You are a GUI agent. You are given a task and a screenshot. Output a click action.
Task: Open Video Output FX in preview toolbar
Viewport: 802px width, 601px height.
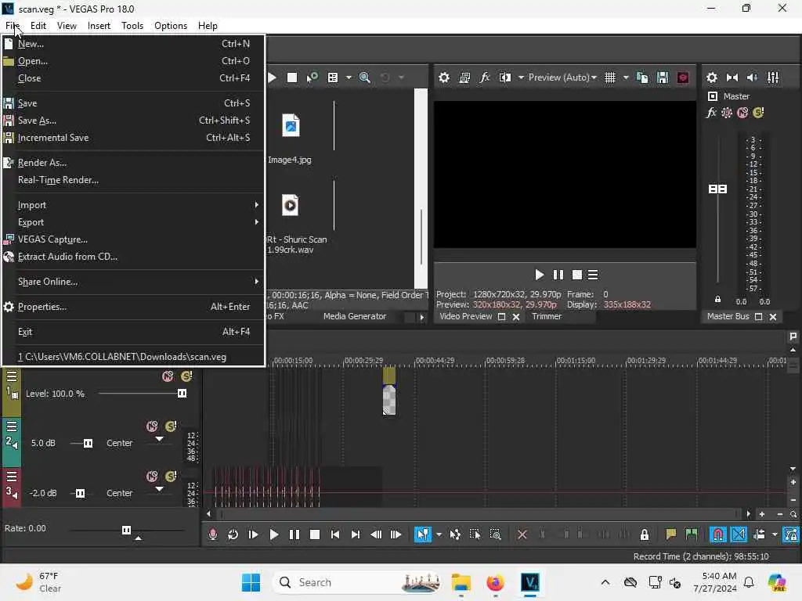coord(484,77)
